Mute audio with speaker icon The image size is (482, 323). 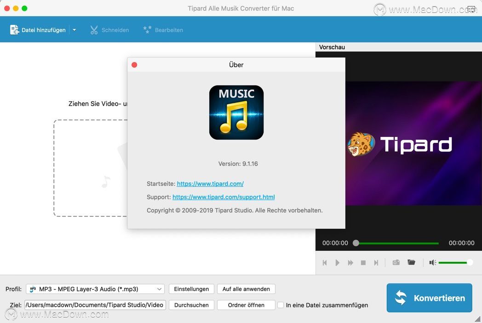tap(432, 262)
